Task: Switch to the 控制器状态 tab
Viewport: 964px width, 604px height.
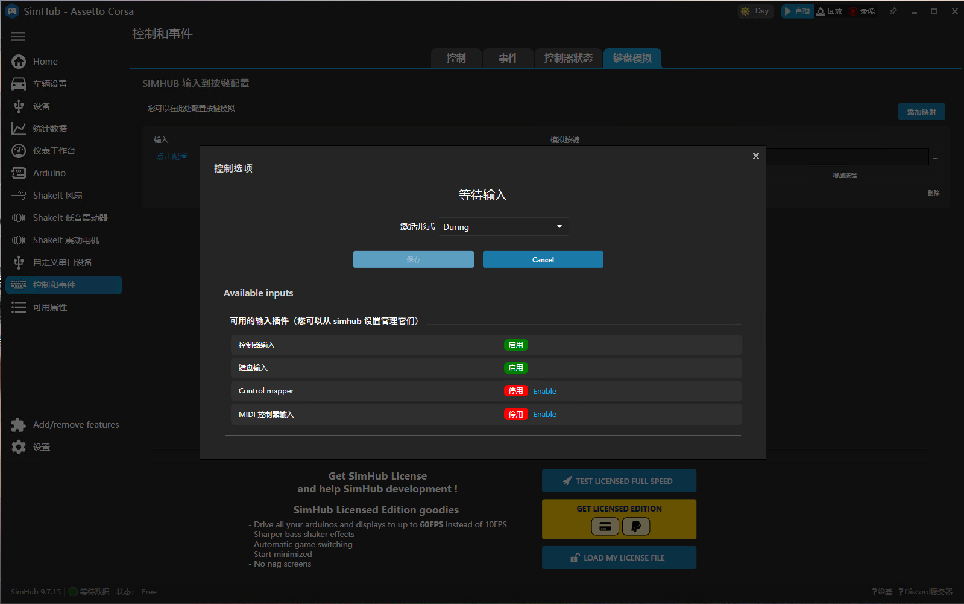Action: 569,59
